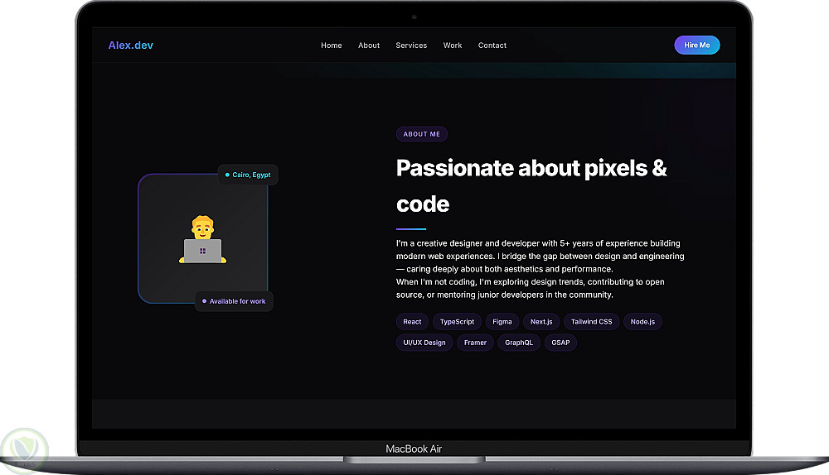Click the Cairo, Egypt location badge

[248, 175]
